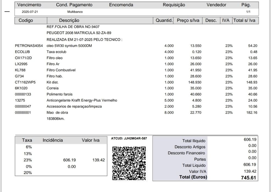The height and width of the screenshot is (192, 271).
Task: Click item code LX2995
Action: point(21,64)
